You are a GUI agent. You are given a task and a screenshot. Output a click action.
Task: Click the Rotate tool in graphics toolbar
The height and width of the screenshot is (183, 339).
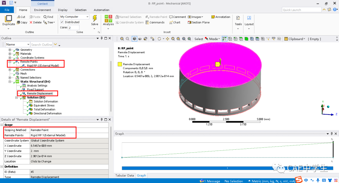click(159, 39)
